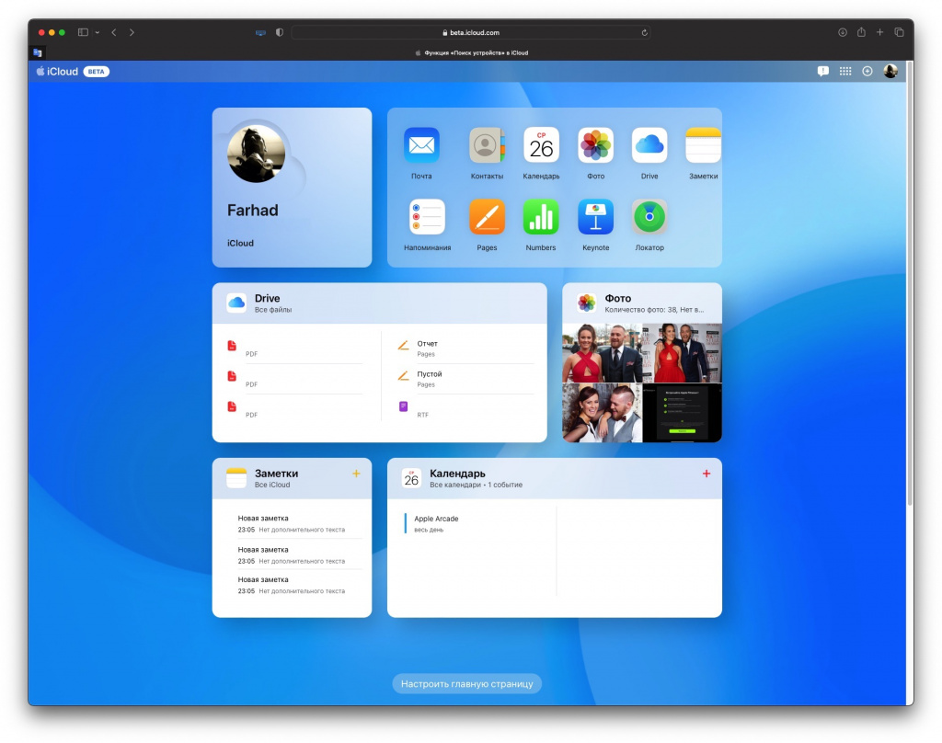942x743 pixels.
Task: Add a new note with the yellow plus
Action: click(x=356, y=474)
